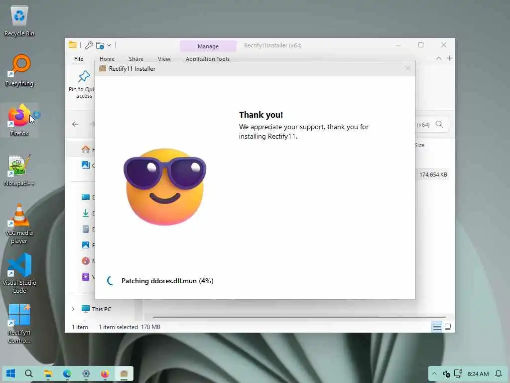Open taskbar Search
Viewport: 510px width, 383px height.
pos(28,374)
